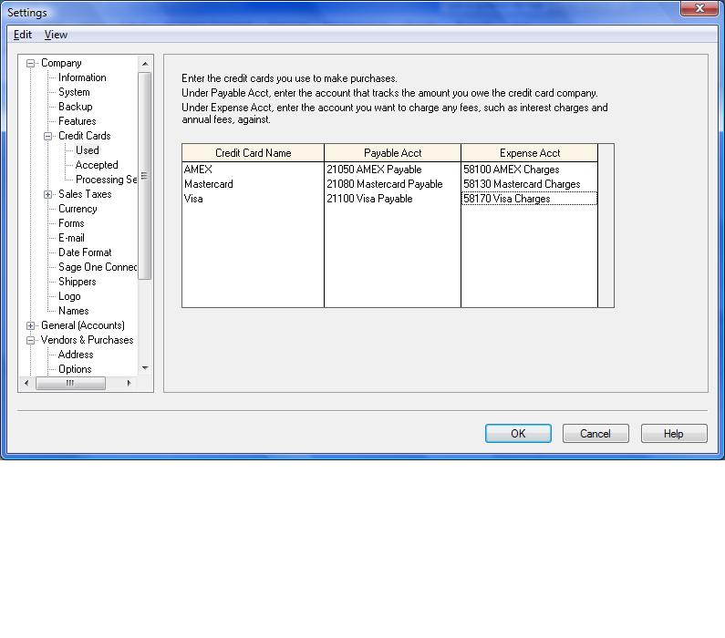Viewport: 725px width, 638px height.
Task: Click the Expense Acct column header
Action: [x=530, y=153]
